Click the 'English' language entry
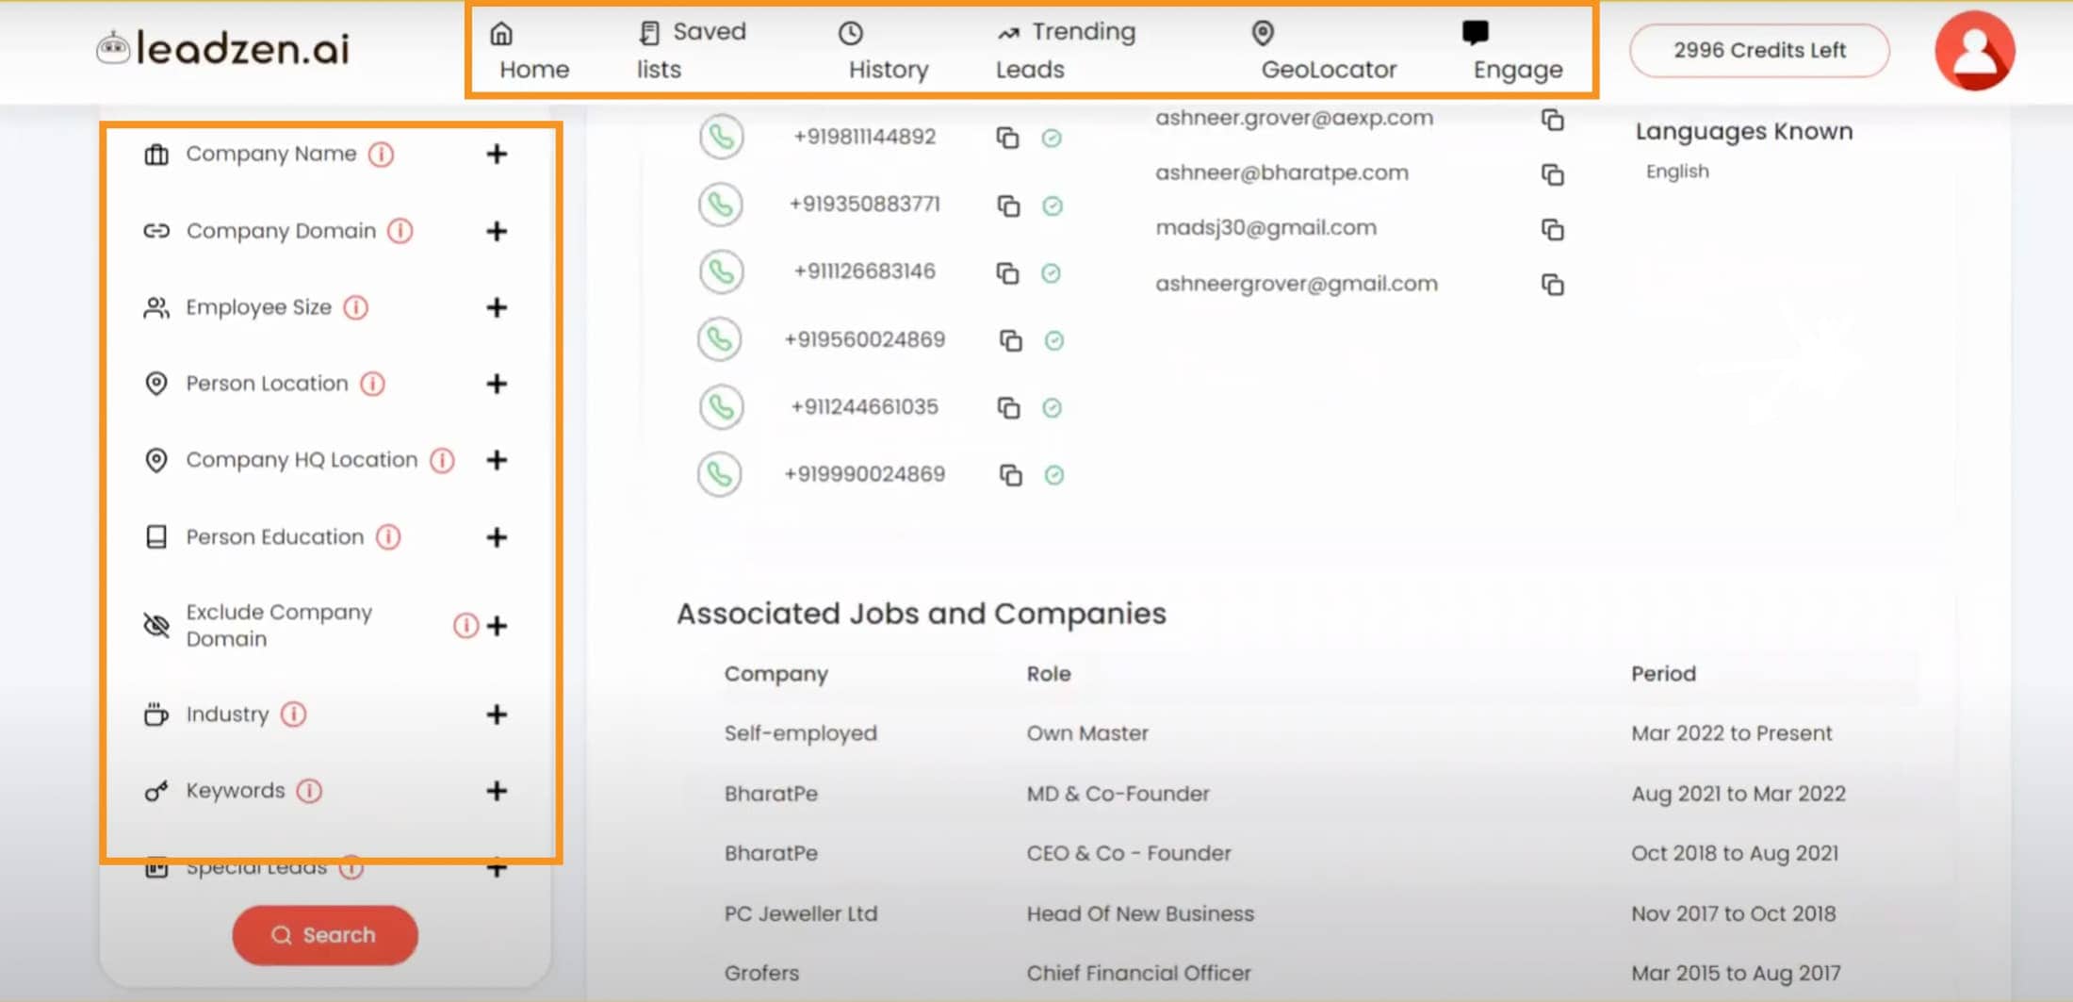This screenshot has height=1002, width=2073. tap(1677, 172)
